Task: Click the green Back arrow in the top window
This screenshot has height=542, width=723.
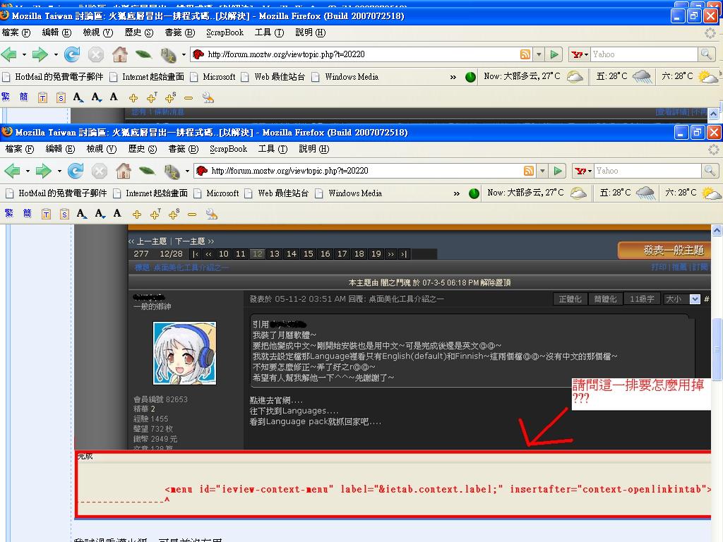Action: click(8, 54)
